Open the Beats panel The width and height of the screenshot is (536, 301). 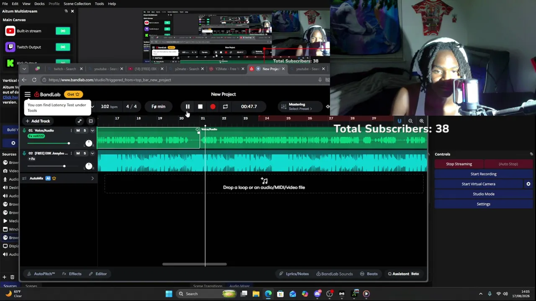[x=369, y=274]
